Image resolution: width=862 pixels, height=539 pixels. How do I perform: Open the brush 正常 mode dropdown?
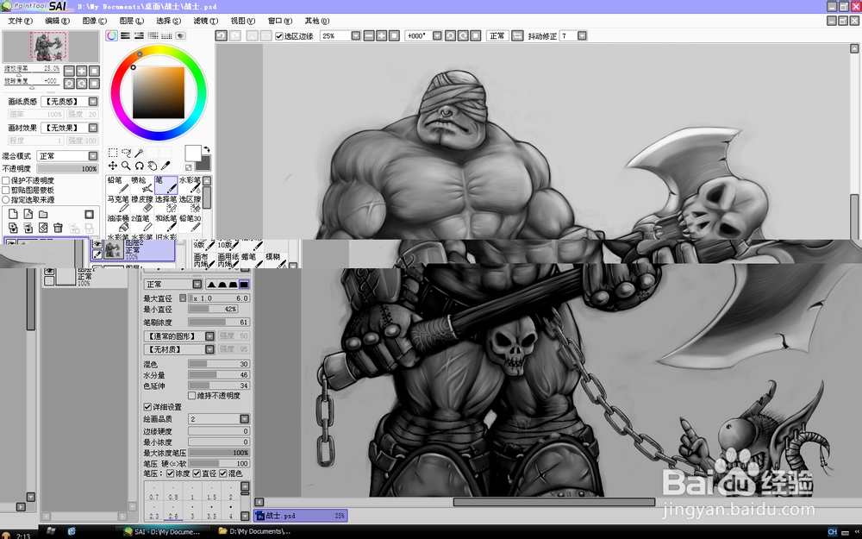(x=197, y=285)
